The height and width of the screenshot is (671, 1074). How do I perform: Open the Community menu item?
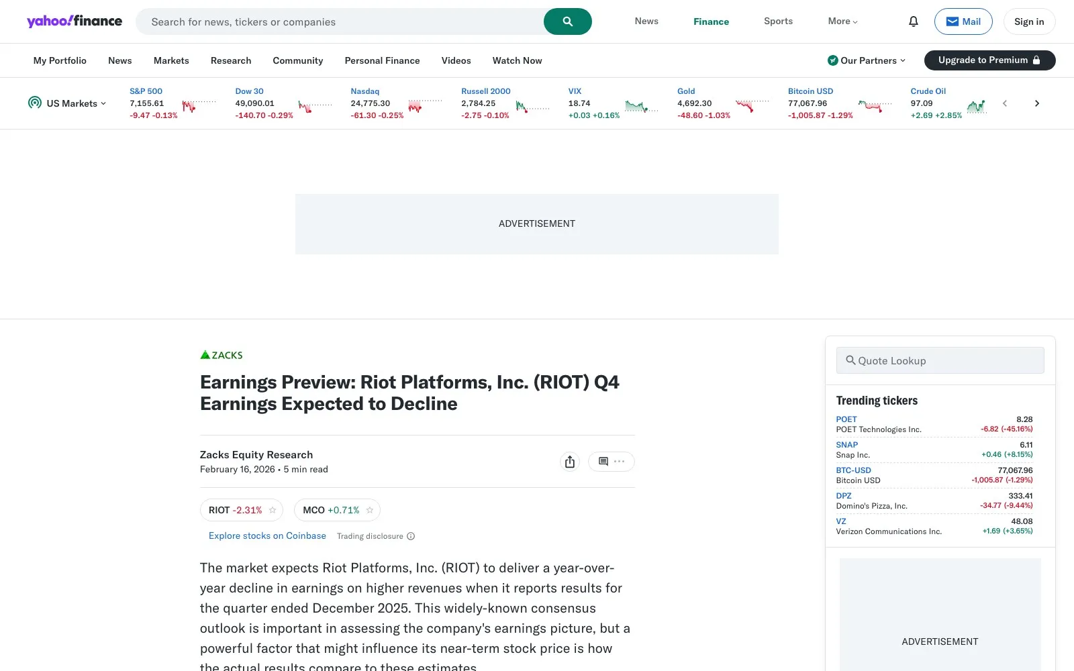[x=298, y=60]
